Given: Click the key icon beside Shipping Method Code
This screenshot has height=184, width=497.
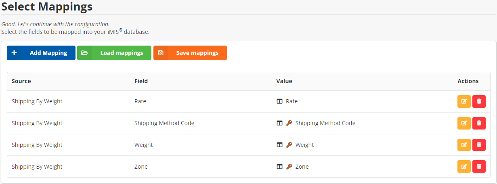Looking at the screenshot, I should click(x=289, y=123).
